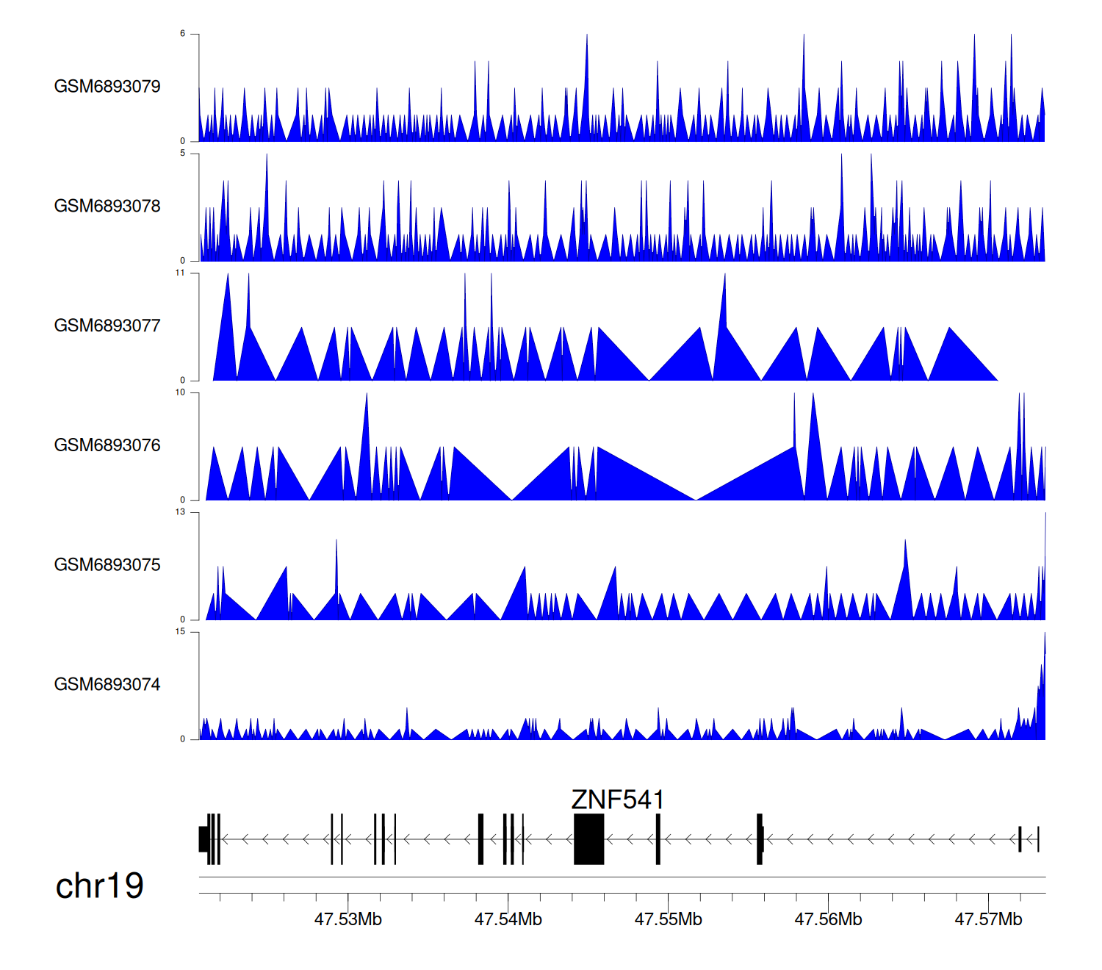Viewport: 1102px width, 970px height.
Task: Click the y-axis maximum 10 on GSM6893076
Action: [x=181, y=392]
